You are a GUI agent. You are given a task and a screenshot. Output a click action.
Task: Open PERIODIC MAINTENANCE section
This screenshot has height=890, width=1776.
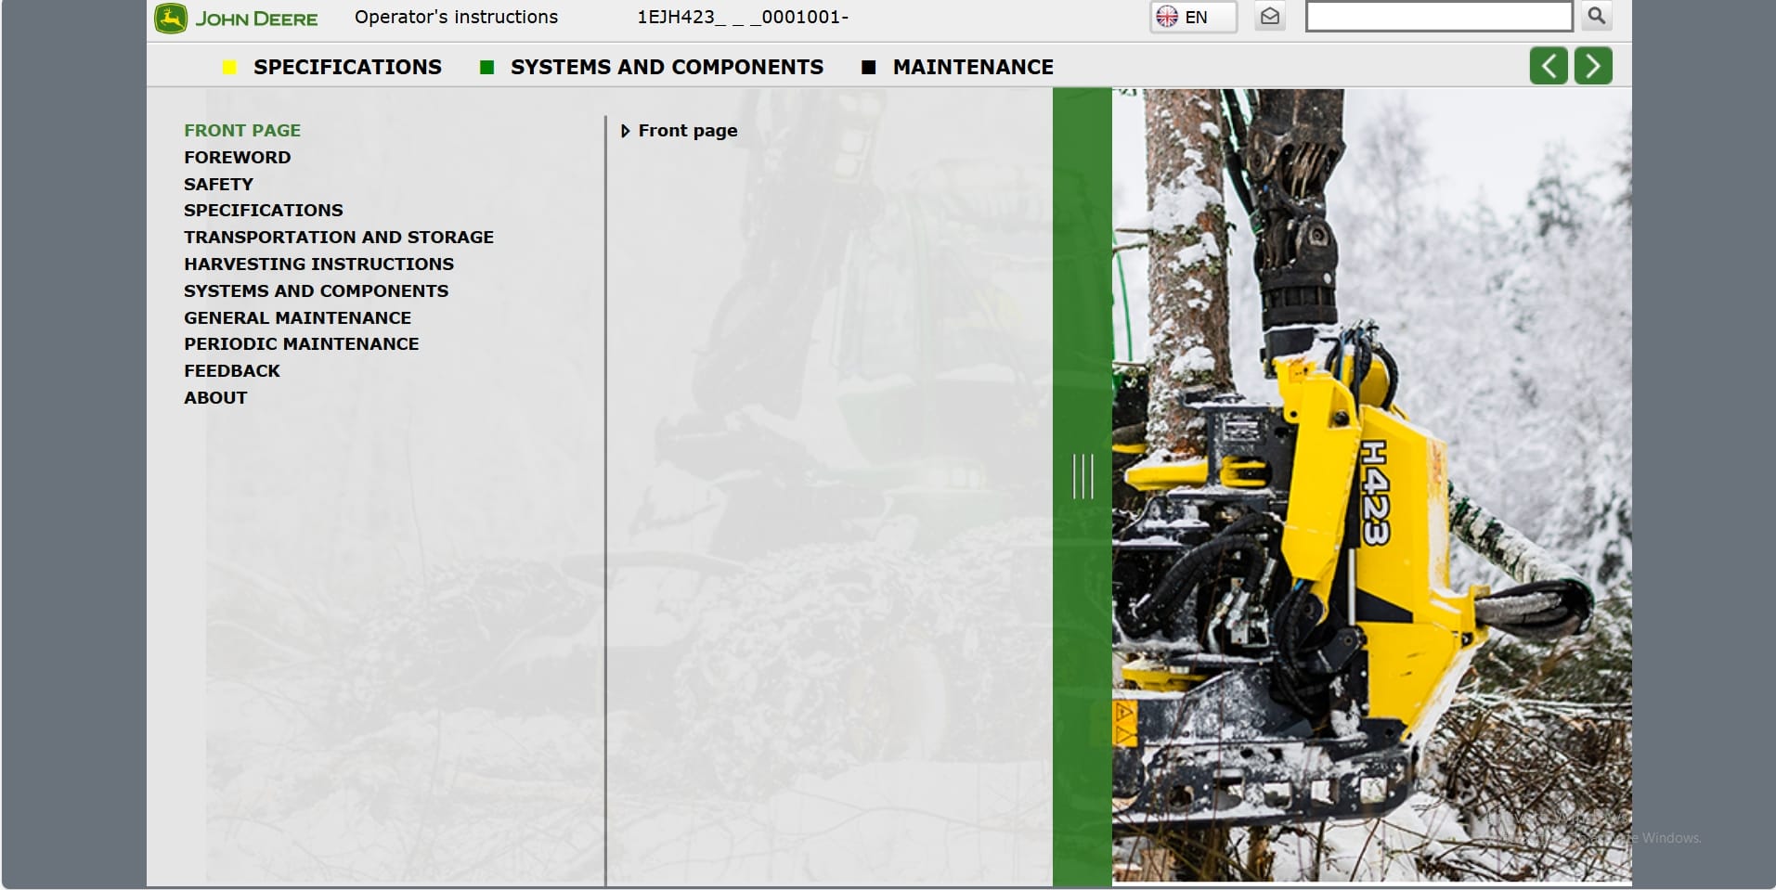pyautogui.click(x=301, y=344)
